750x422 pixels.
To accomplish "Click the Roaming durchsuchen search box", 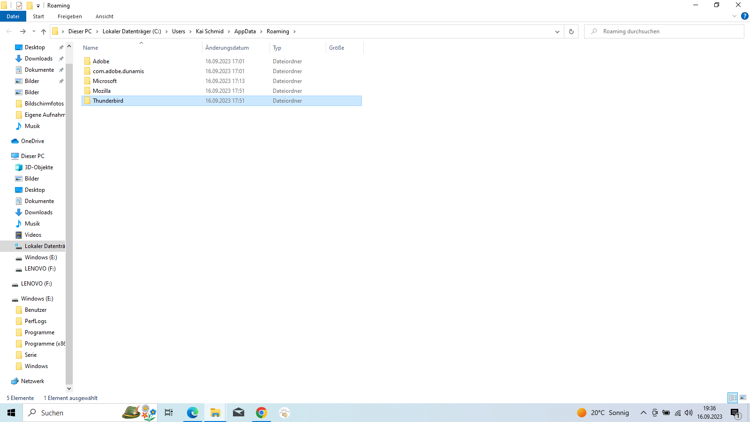I will [x=664, y=31].
